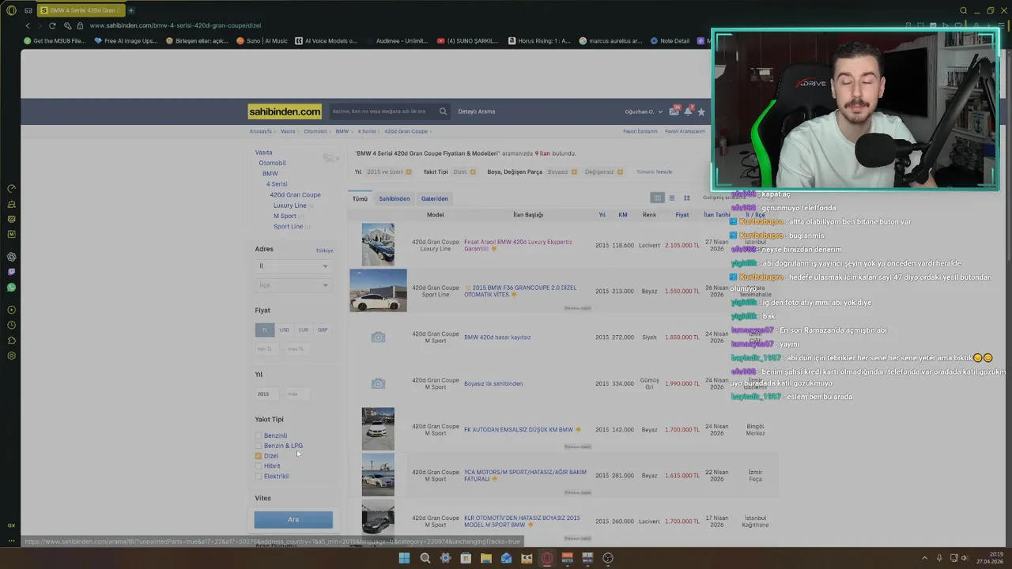Select M Sport in category tree

(x=285, y=216)
